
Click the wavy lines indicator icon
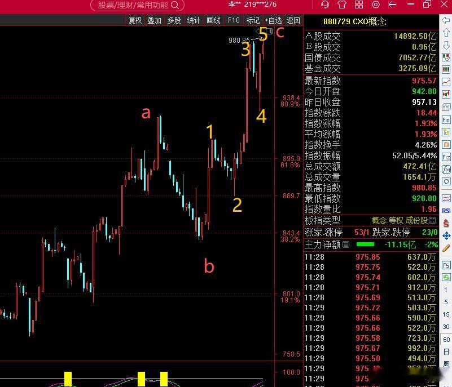446,198
